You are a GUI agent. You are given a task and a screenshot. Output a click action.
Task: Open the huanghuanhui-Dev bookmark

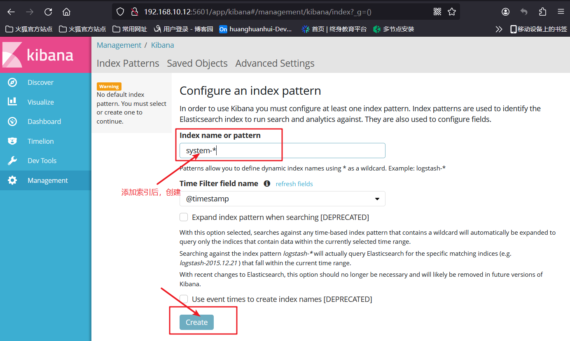coord(255,29)
